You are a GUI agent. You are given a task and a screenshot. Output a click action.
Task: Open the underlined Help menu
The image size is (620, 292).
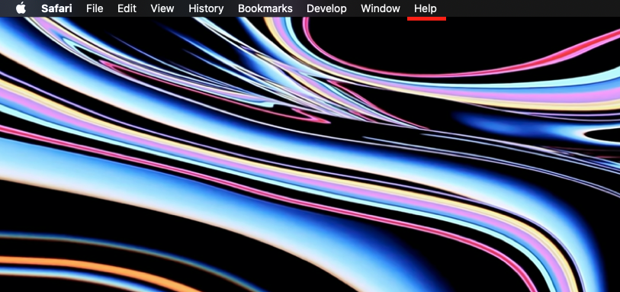(426, 8)
